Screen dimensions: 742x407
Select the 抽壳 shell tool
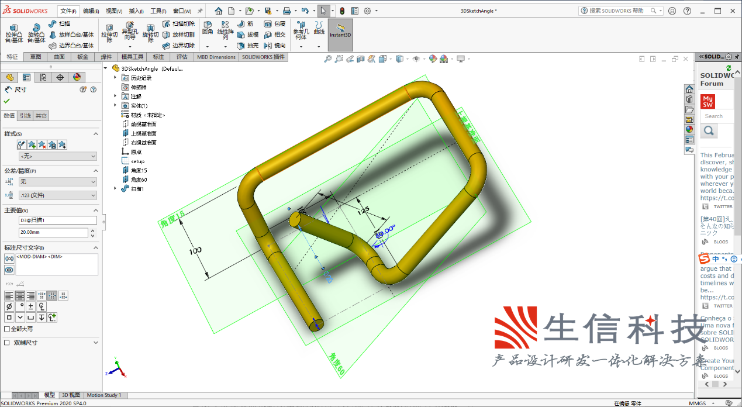click(248, 45)
